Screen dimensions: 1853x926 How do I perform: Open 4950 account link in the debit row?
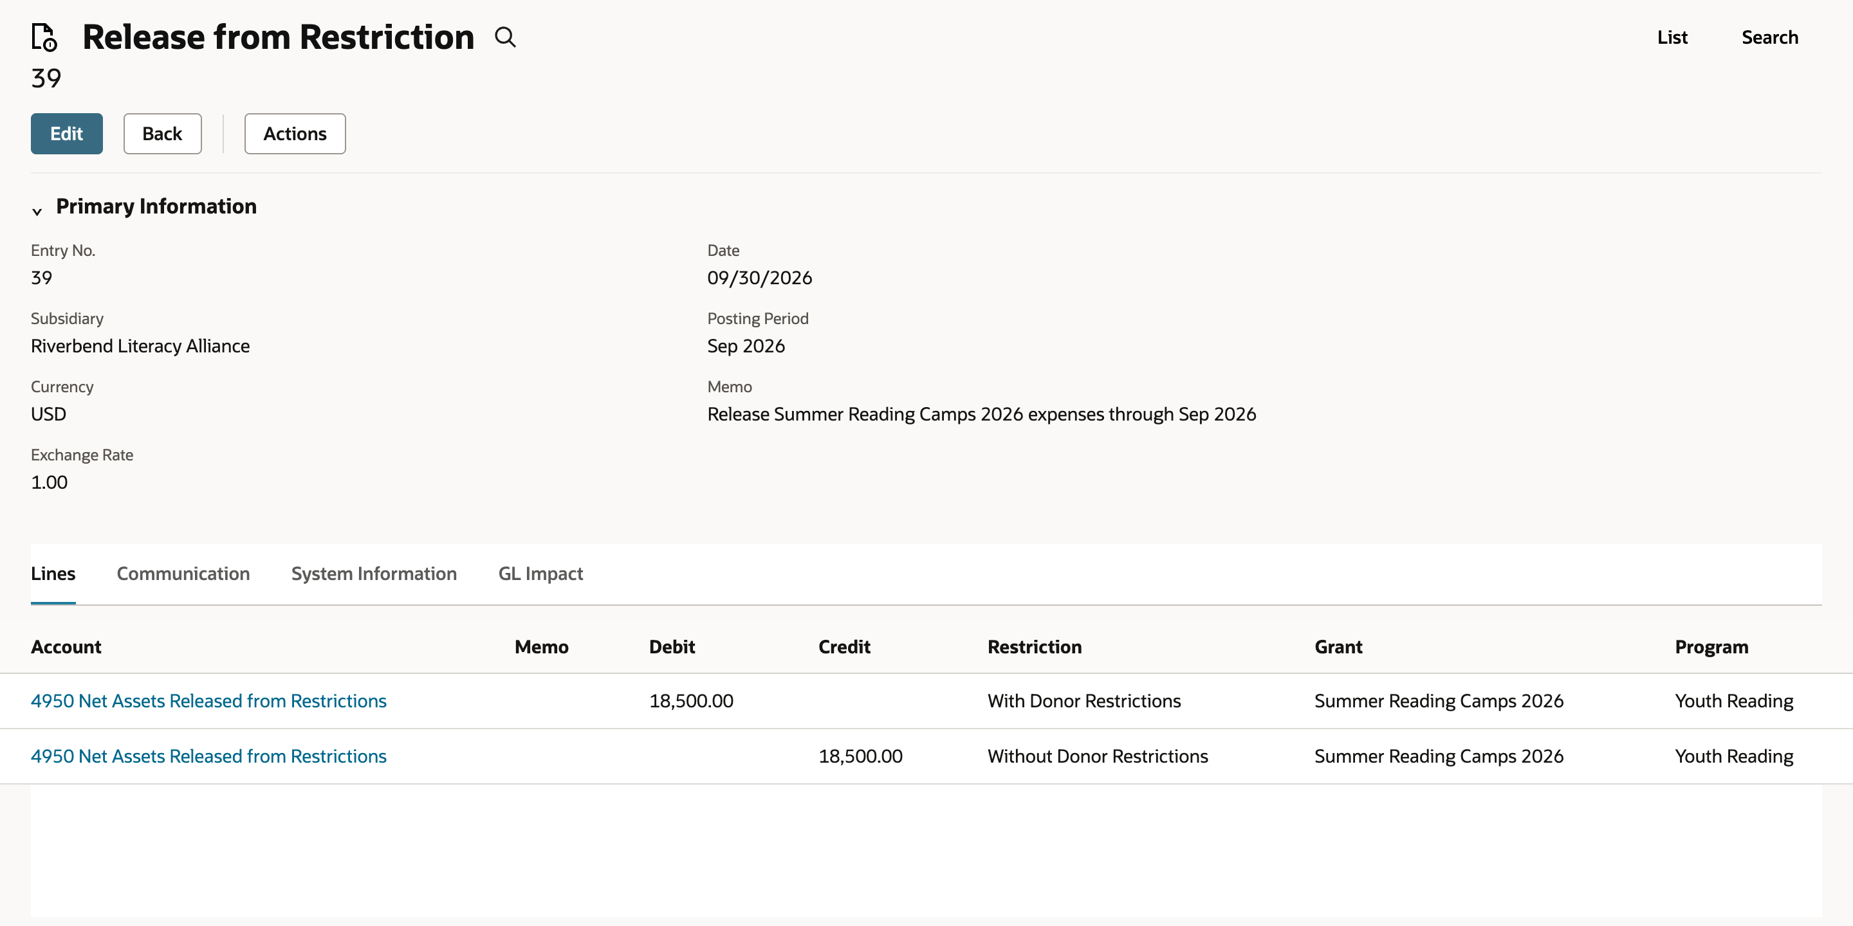coord(208,700)
